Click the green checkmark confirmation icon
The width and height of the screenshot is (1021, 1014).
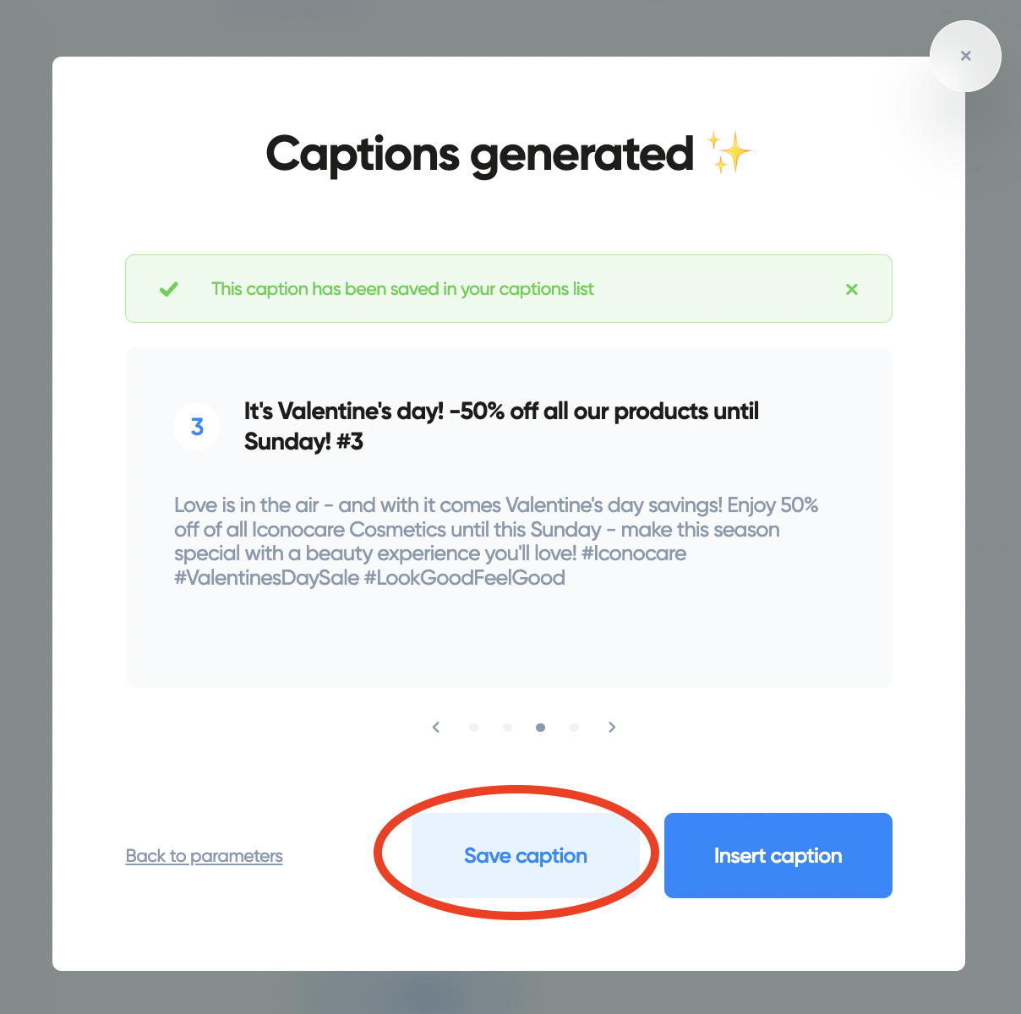tap(168, 289)
